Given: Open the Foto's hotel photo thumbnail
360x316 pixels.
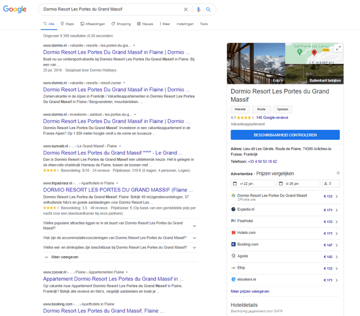Looking at the screenshot, I should coord(256,63).
